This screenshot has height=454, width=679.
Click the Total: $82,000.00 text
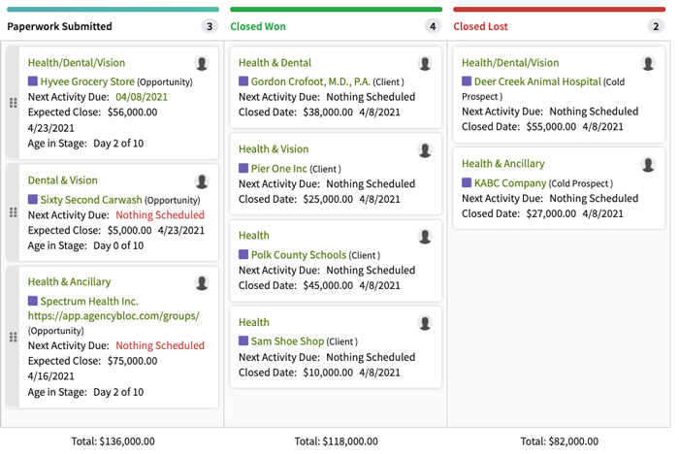point(560,441)
